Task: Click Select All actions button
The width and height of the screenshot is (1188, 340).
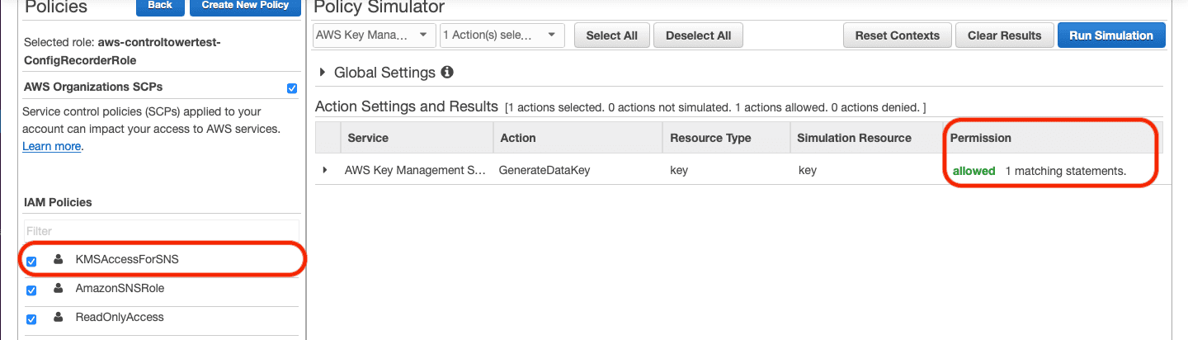Action: (x=612, y=35)
